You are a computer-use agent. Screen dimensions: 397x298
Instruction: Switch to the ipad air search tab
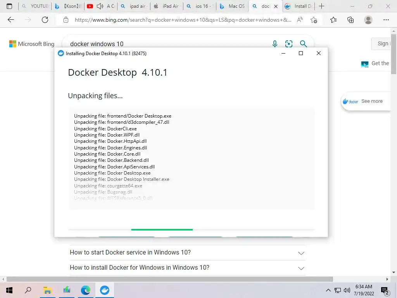(x=134, y=6)
